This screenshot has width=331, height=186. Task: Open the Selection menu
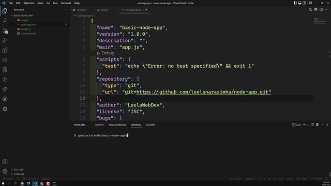[x=29, y=3]
